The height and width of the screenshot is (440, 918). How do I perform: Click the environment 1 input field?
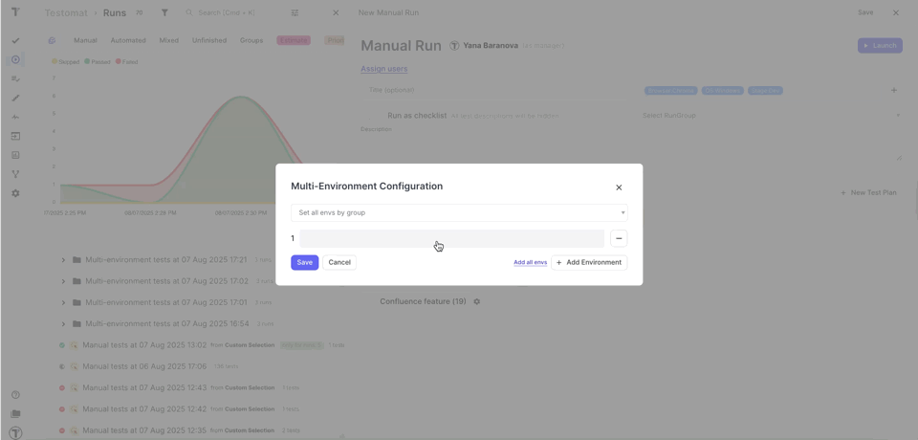[x=451, y=238]
